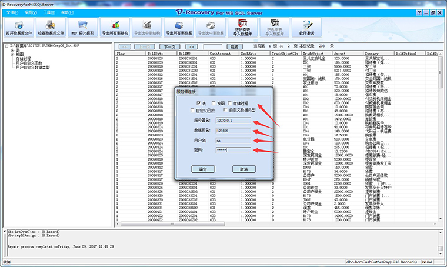Go to first page with << button
This screenshot has height=267, width=447.
point(125,46)
